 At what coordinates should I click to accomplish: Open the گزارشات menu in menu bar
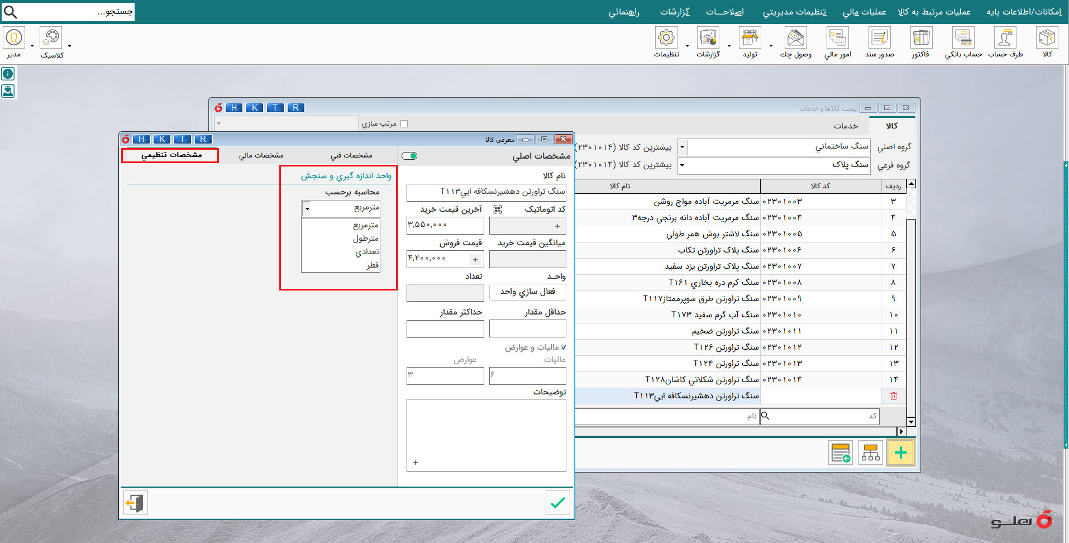[674, 12]
